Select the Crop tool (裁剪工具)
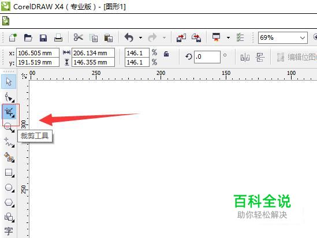The image size is (317, 238). click(9, 112)
